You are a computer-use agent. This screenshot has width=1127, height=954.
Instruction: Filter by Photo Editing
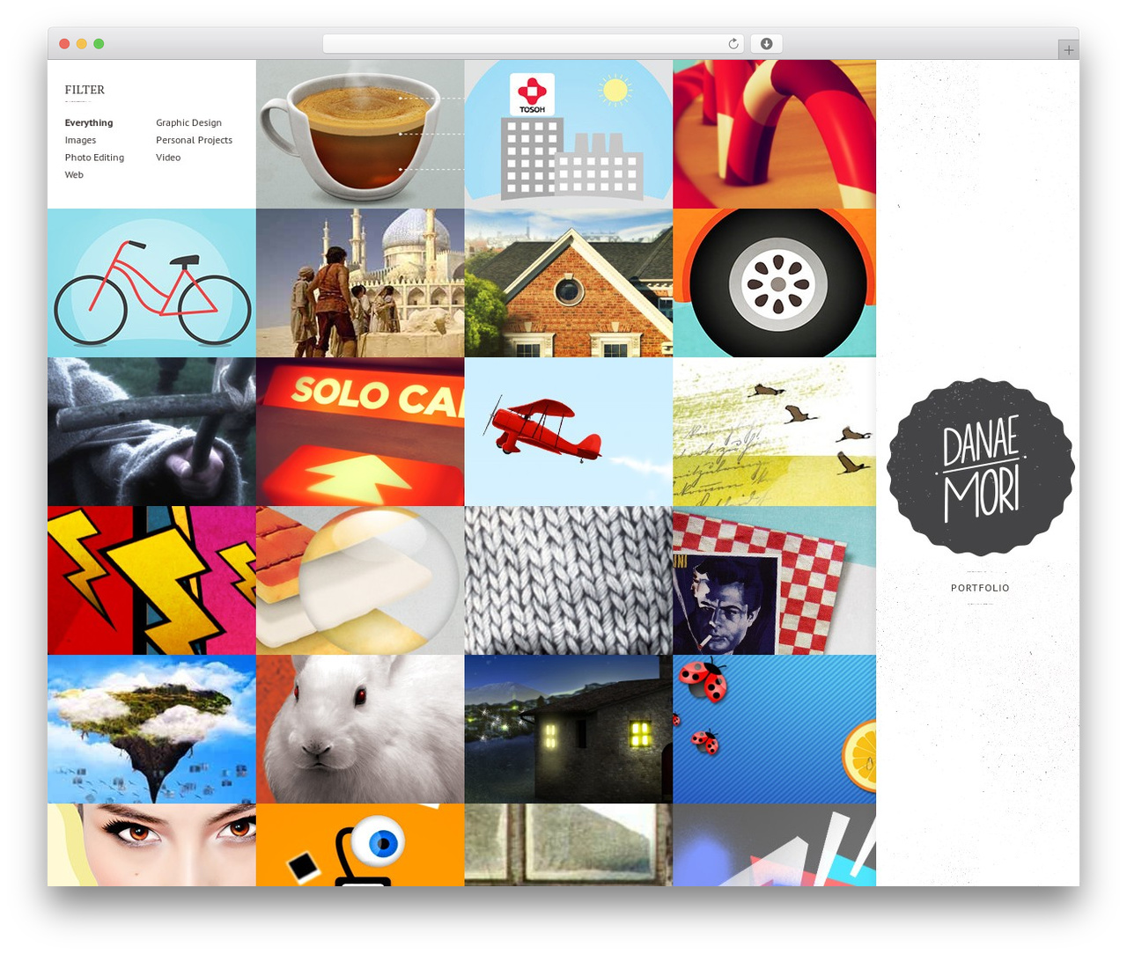[94, 158]
